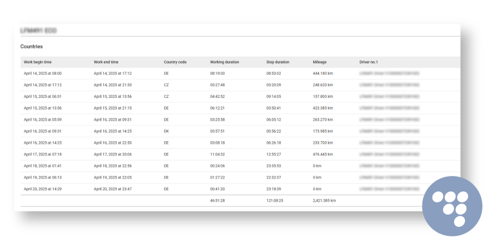Click working duration 11:04:32 cell

tap(217, 155)
